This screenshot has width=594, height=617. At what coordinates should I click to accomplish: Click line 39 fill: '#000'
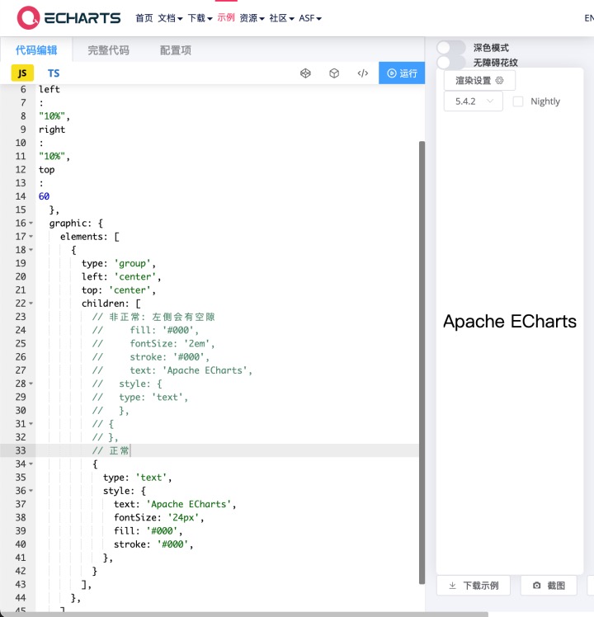point(148,531)
